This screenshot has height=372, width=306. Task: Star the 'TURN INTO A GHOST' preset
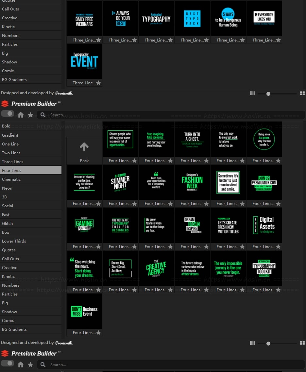pos(206,161)
